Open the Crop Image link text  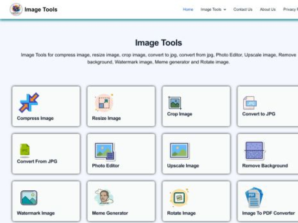tap(180, 114)
